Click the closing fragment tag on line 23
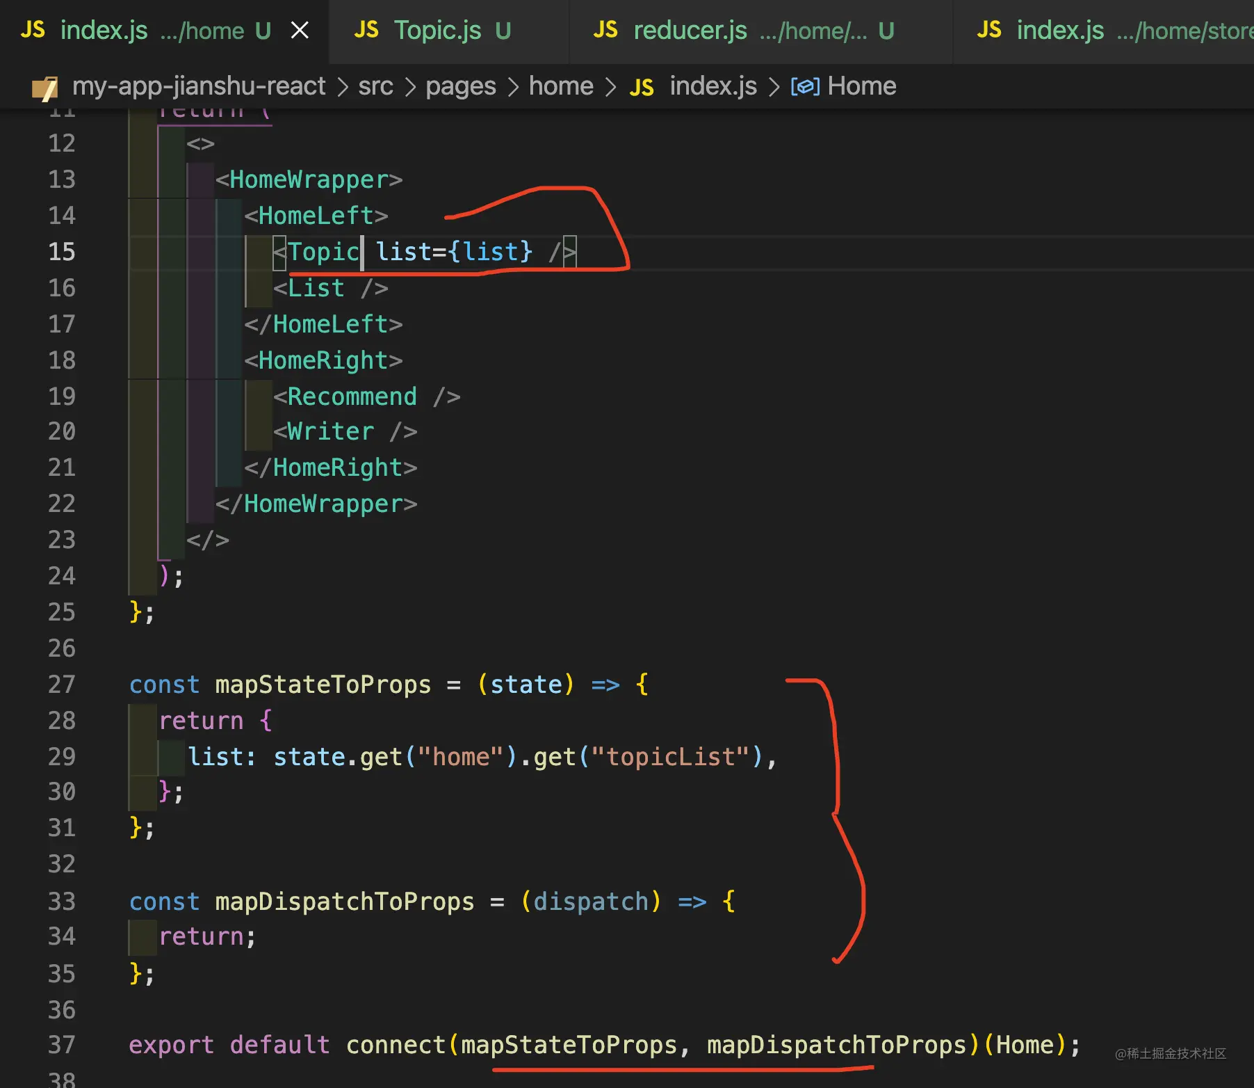 208,540
